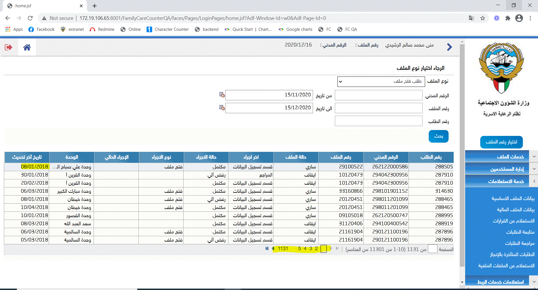
Task: Collapse خدمة الاستعلامات sidebar chevron
Action: pos(534,181)
